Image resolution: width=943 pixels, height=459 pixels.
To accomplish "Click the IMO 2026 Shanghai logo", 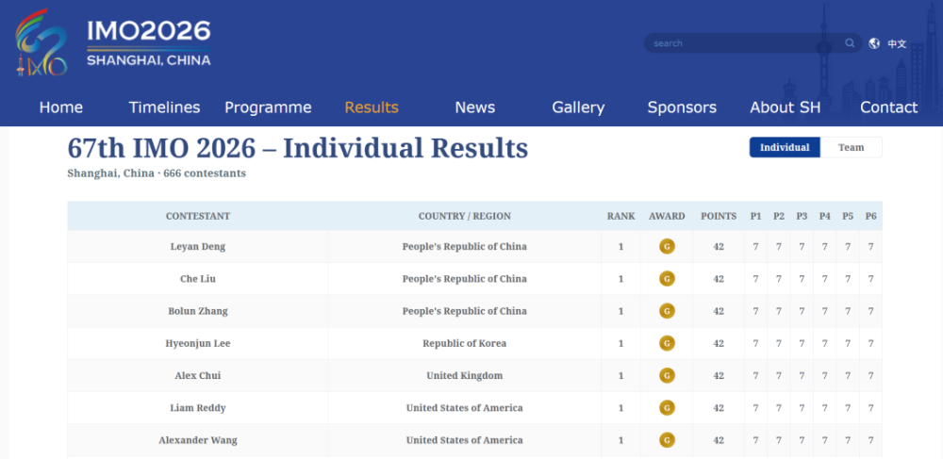I will [113, 42].
